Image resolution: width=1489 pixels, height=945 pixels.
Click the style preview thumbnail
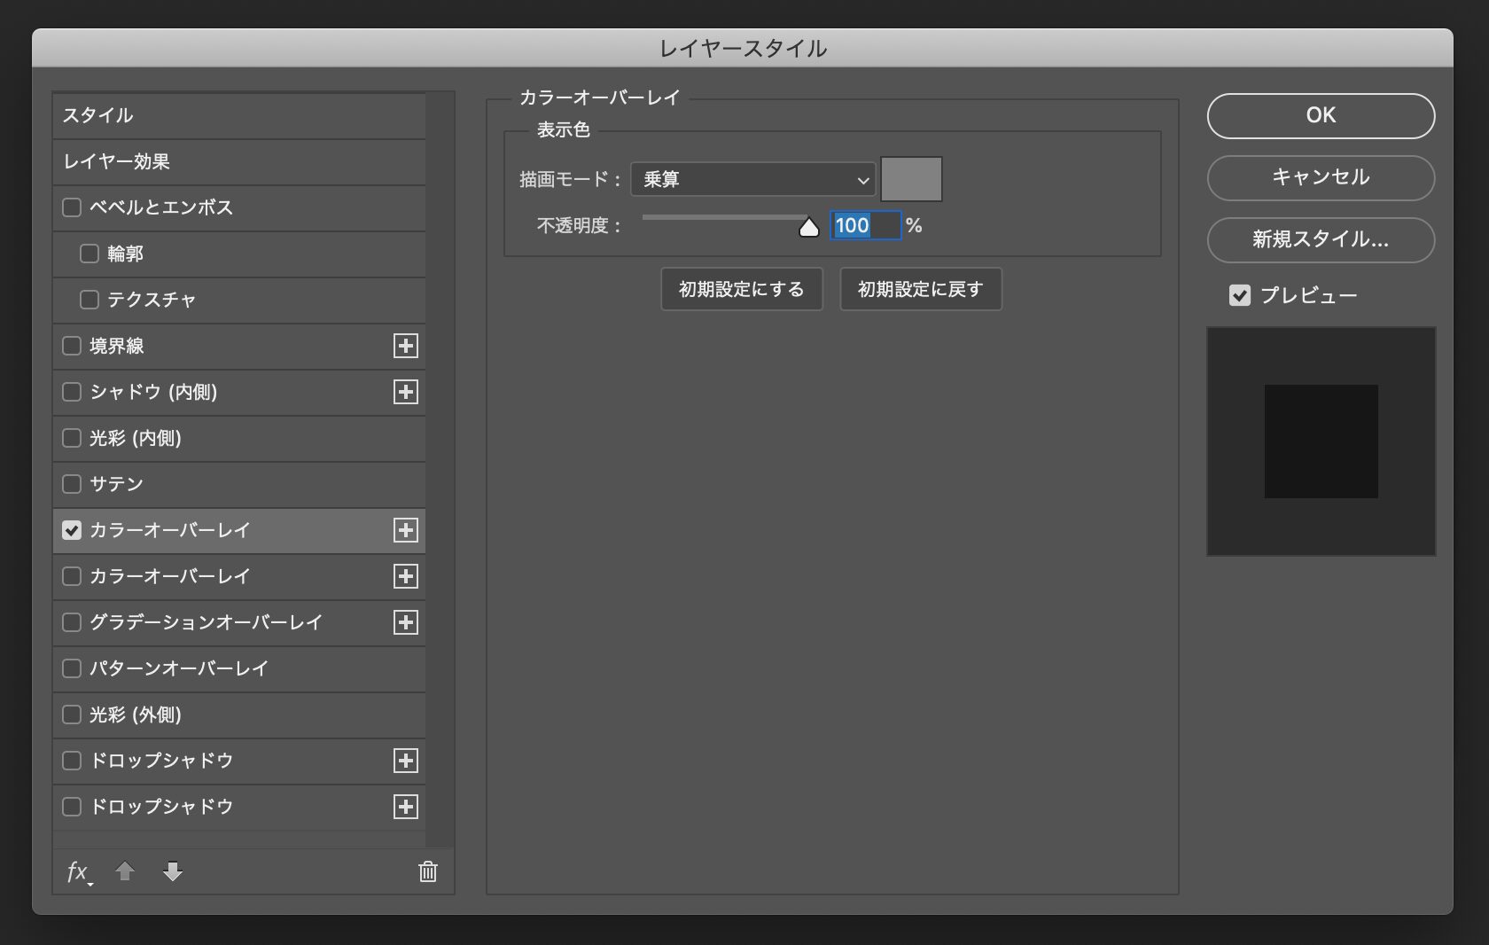[x=1321, y=441]
